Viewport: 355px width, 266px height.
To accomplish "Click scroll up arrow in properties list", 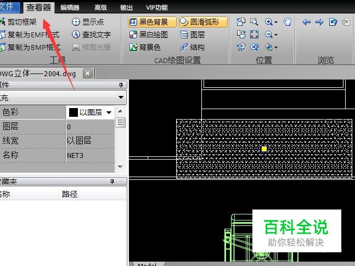I will tap(121, 111).
